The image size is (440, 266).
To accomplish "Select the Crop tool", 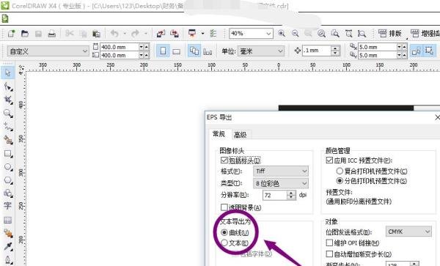I will [x=8, y=100].
